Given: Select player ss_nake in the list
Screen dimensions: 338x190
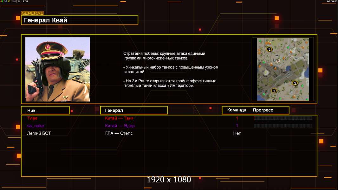Looking at the screenshot, I should click(36, 126).
